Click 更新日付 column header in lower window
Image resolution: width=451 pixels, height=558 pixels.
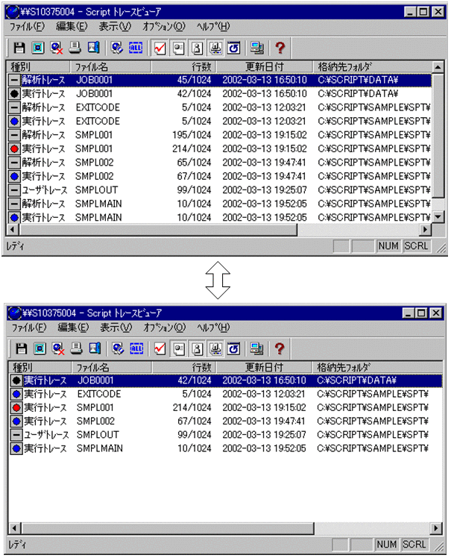263,367
